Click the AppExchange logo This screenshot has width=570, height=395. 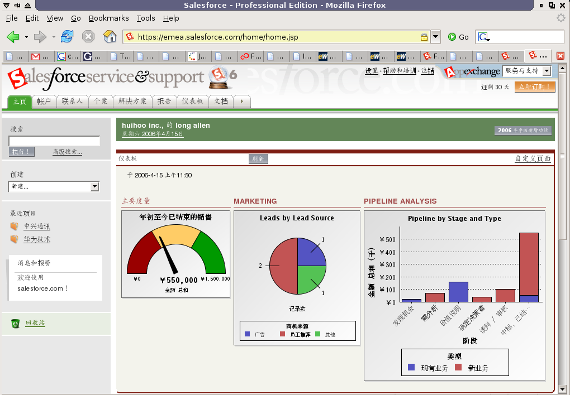[472, 71]
